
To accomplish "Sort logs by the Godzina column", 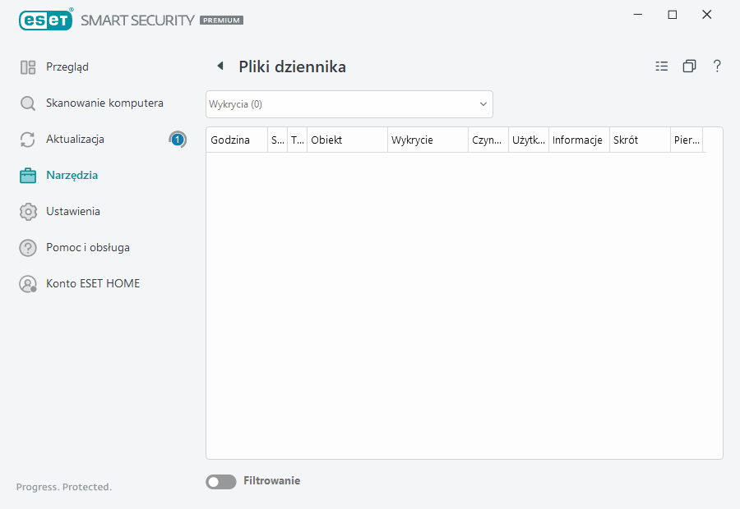I will (229, 140).
